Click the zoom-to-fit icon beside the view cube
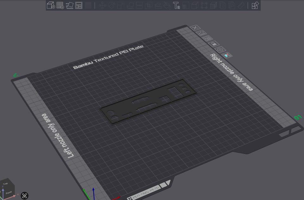Viewport: 304px width, 200px height. coord(25,196)
